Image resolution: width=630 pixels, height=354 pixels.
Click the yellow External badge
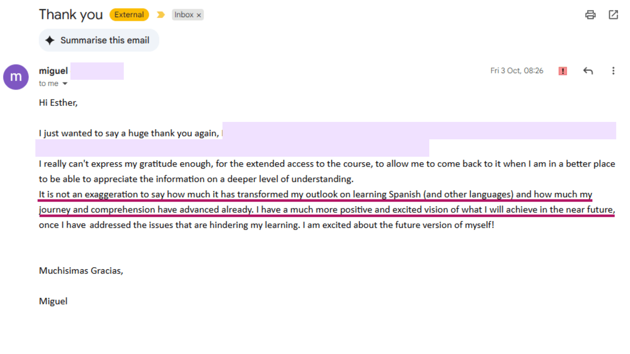tap(129, 15)
